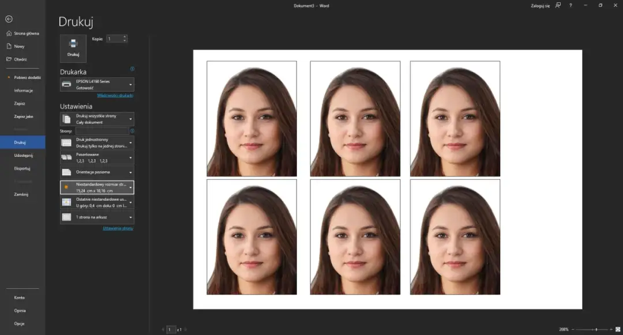Open the feedback person icon in title bar

(558, 5)
